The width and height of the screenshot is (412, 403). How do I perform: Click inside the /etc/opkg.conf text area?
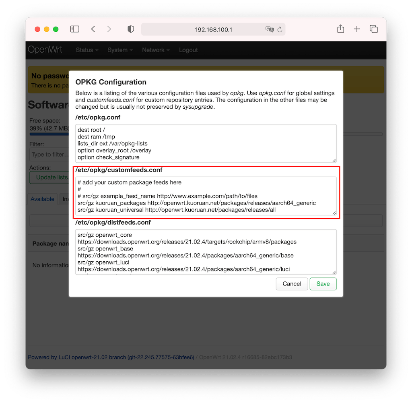[x=206, y=144]
